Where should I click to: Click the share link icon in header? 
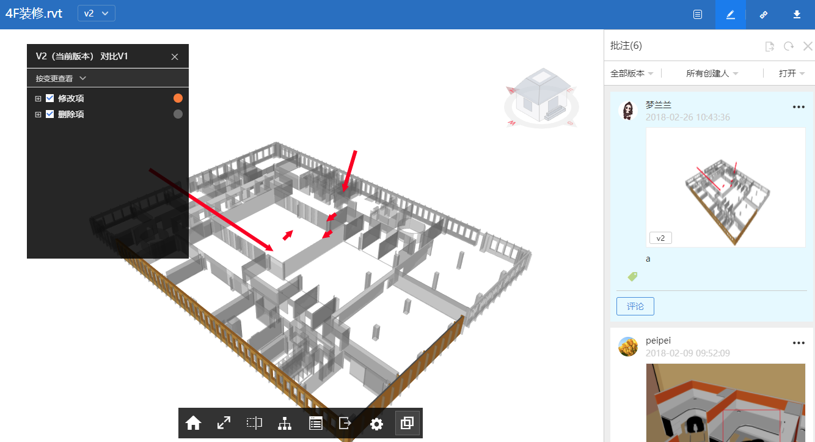(x=763, y=15)
